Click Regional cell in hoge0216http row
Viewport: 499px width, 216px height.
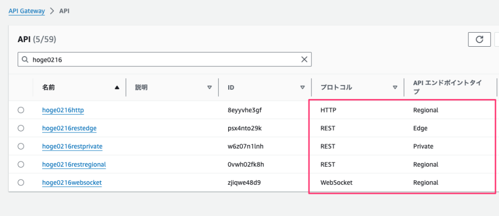[426, 111]
